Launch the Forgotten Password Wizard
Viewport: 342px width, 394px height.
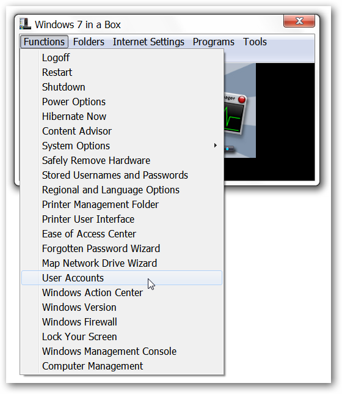click(x=122, y=249)
